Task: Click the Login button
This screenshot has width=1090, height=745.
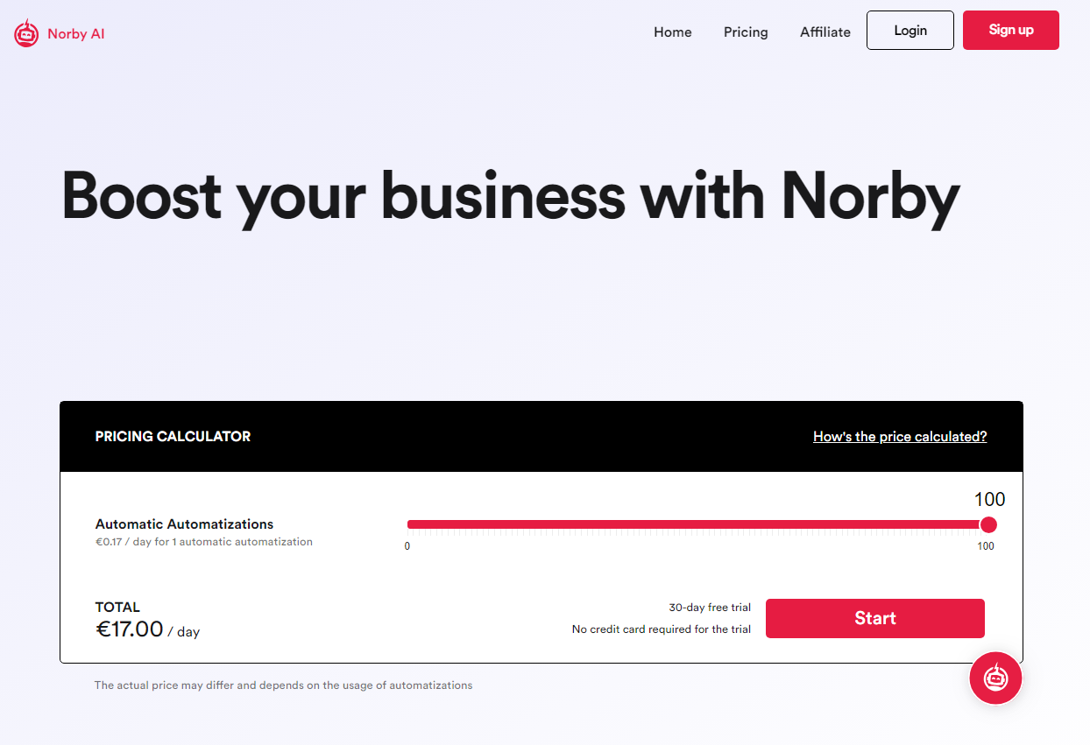Action: pos(910,30)
